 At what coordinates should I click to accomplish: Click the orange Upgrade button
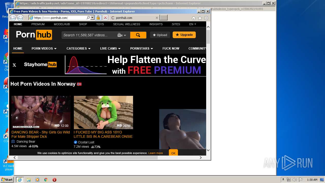(x=184, y=35)
